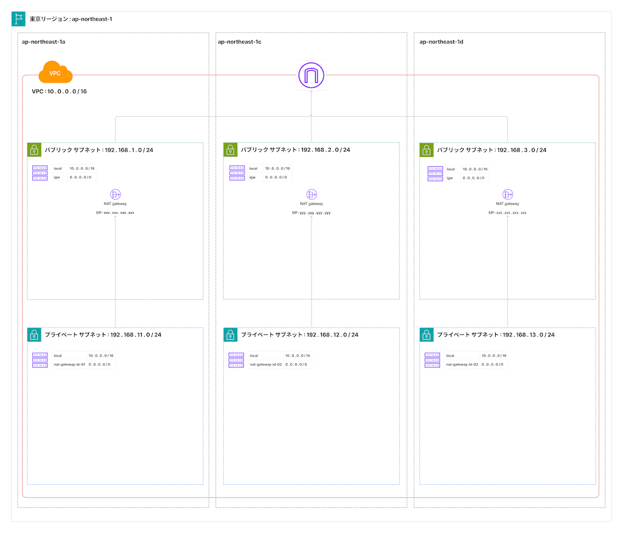Click the 'ap-northeast-1a' availability zone label
The image size is (623, 533).
(43, 42)
